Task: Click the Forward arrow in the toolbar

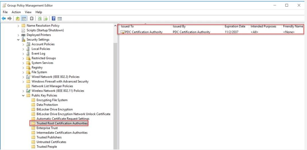Action: point(9,19)
